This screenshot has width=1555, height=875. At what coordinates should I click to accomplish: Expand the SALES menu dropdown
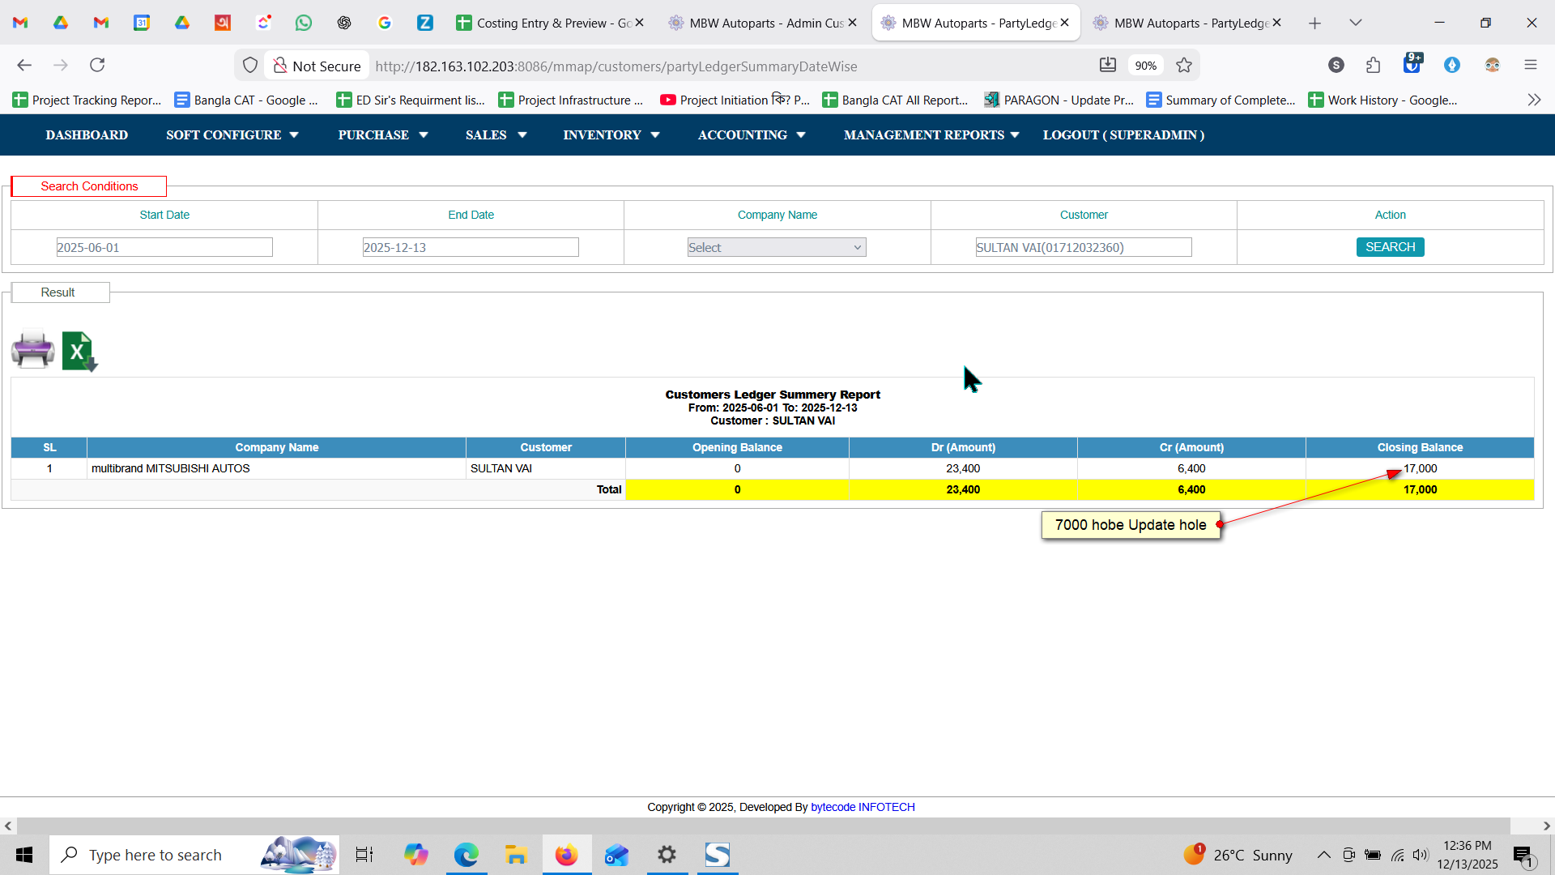(x=496, y=135)
